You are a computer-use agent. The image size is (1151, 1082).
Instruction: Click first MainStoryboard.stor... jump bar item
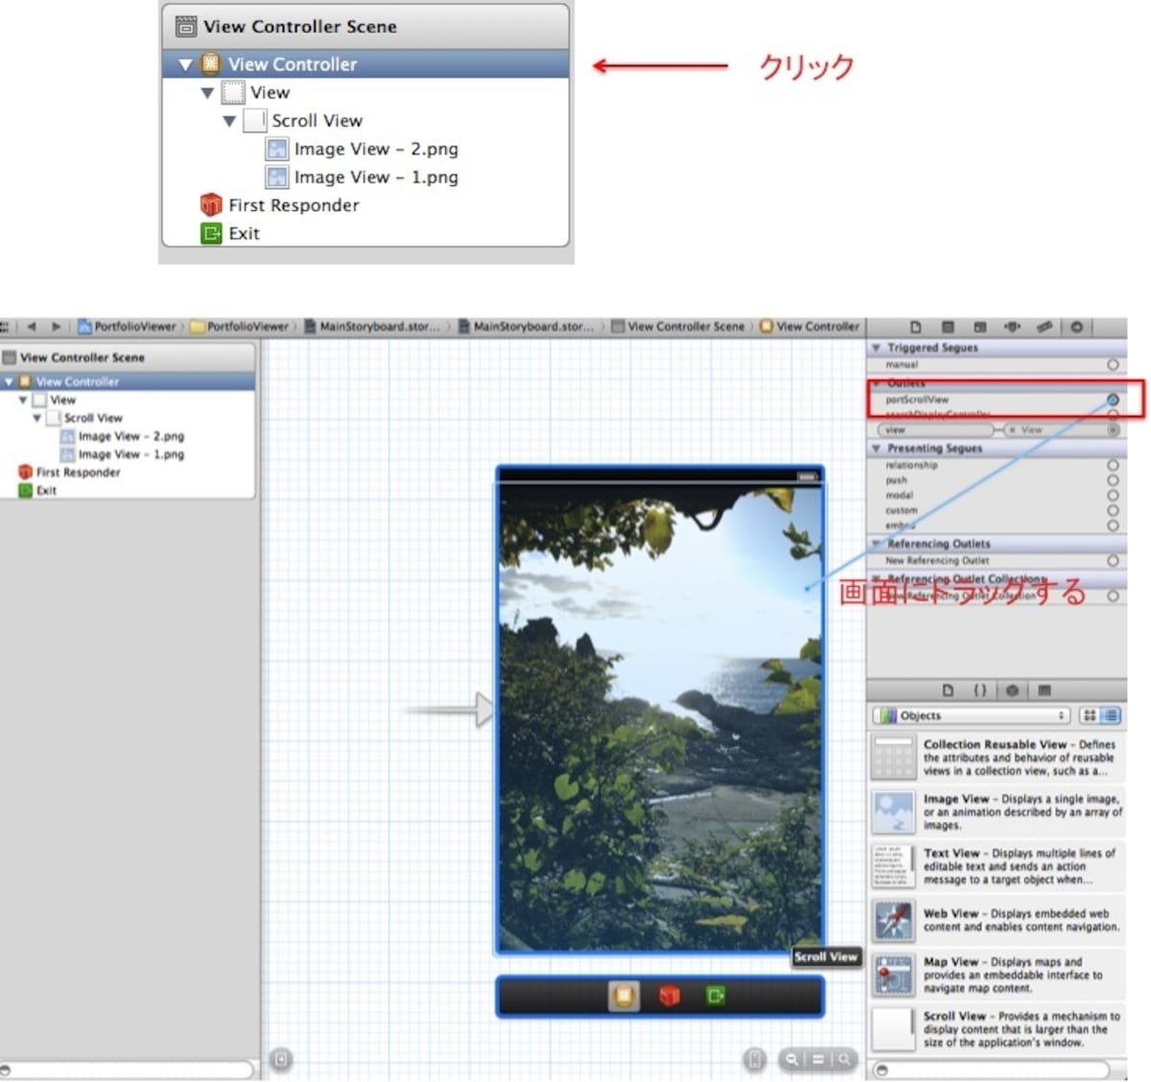click(372, 326)
